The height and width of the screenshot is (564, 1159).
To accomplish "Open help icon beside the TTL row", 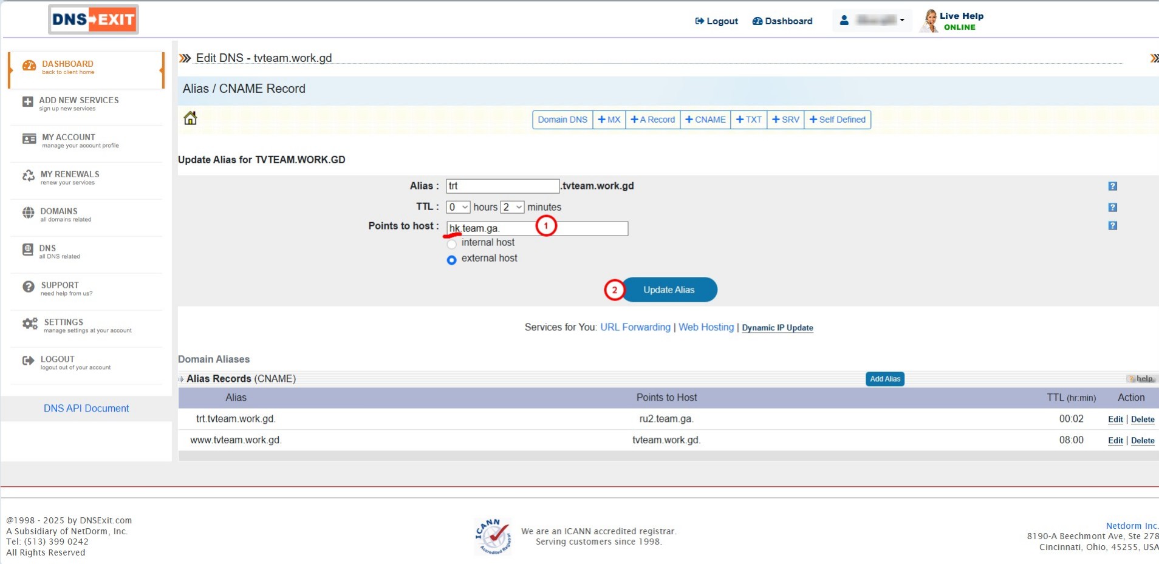I will click(x=1112, y=208).
